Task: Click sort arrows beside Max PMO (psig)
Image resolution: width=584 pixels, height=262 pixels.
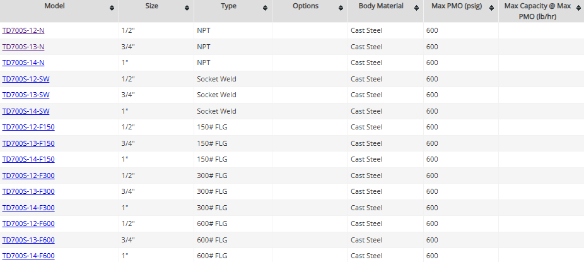Action: pyautogui.click(x=491, y=8)
